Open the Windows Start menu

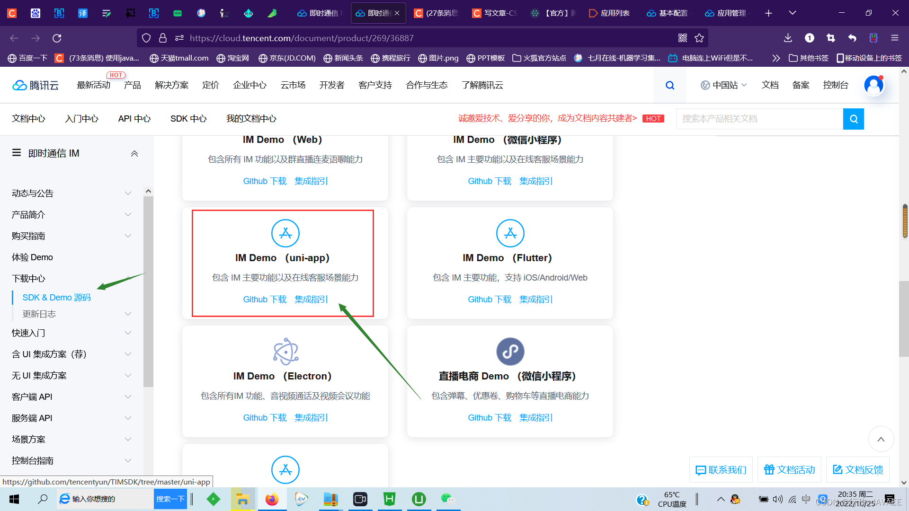coord(14,499)
